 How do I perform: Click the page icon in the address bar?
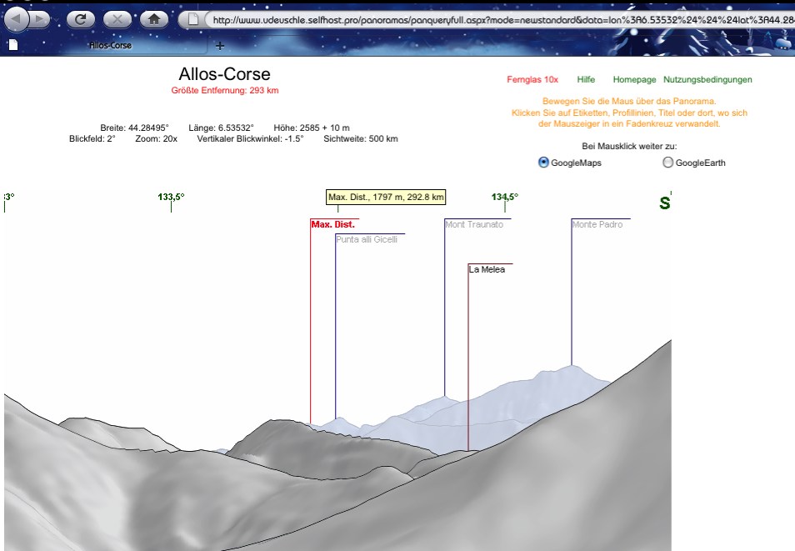click(x=193, y=19)
